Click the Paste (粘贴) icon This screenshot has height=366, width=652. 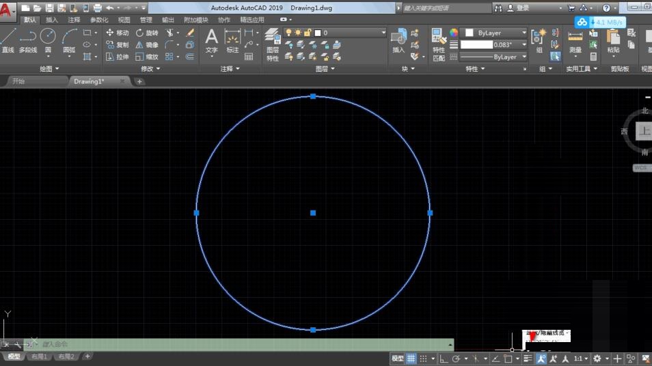tap(613, 41)
